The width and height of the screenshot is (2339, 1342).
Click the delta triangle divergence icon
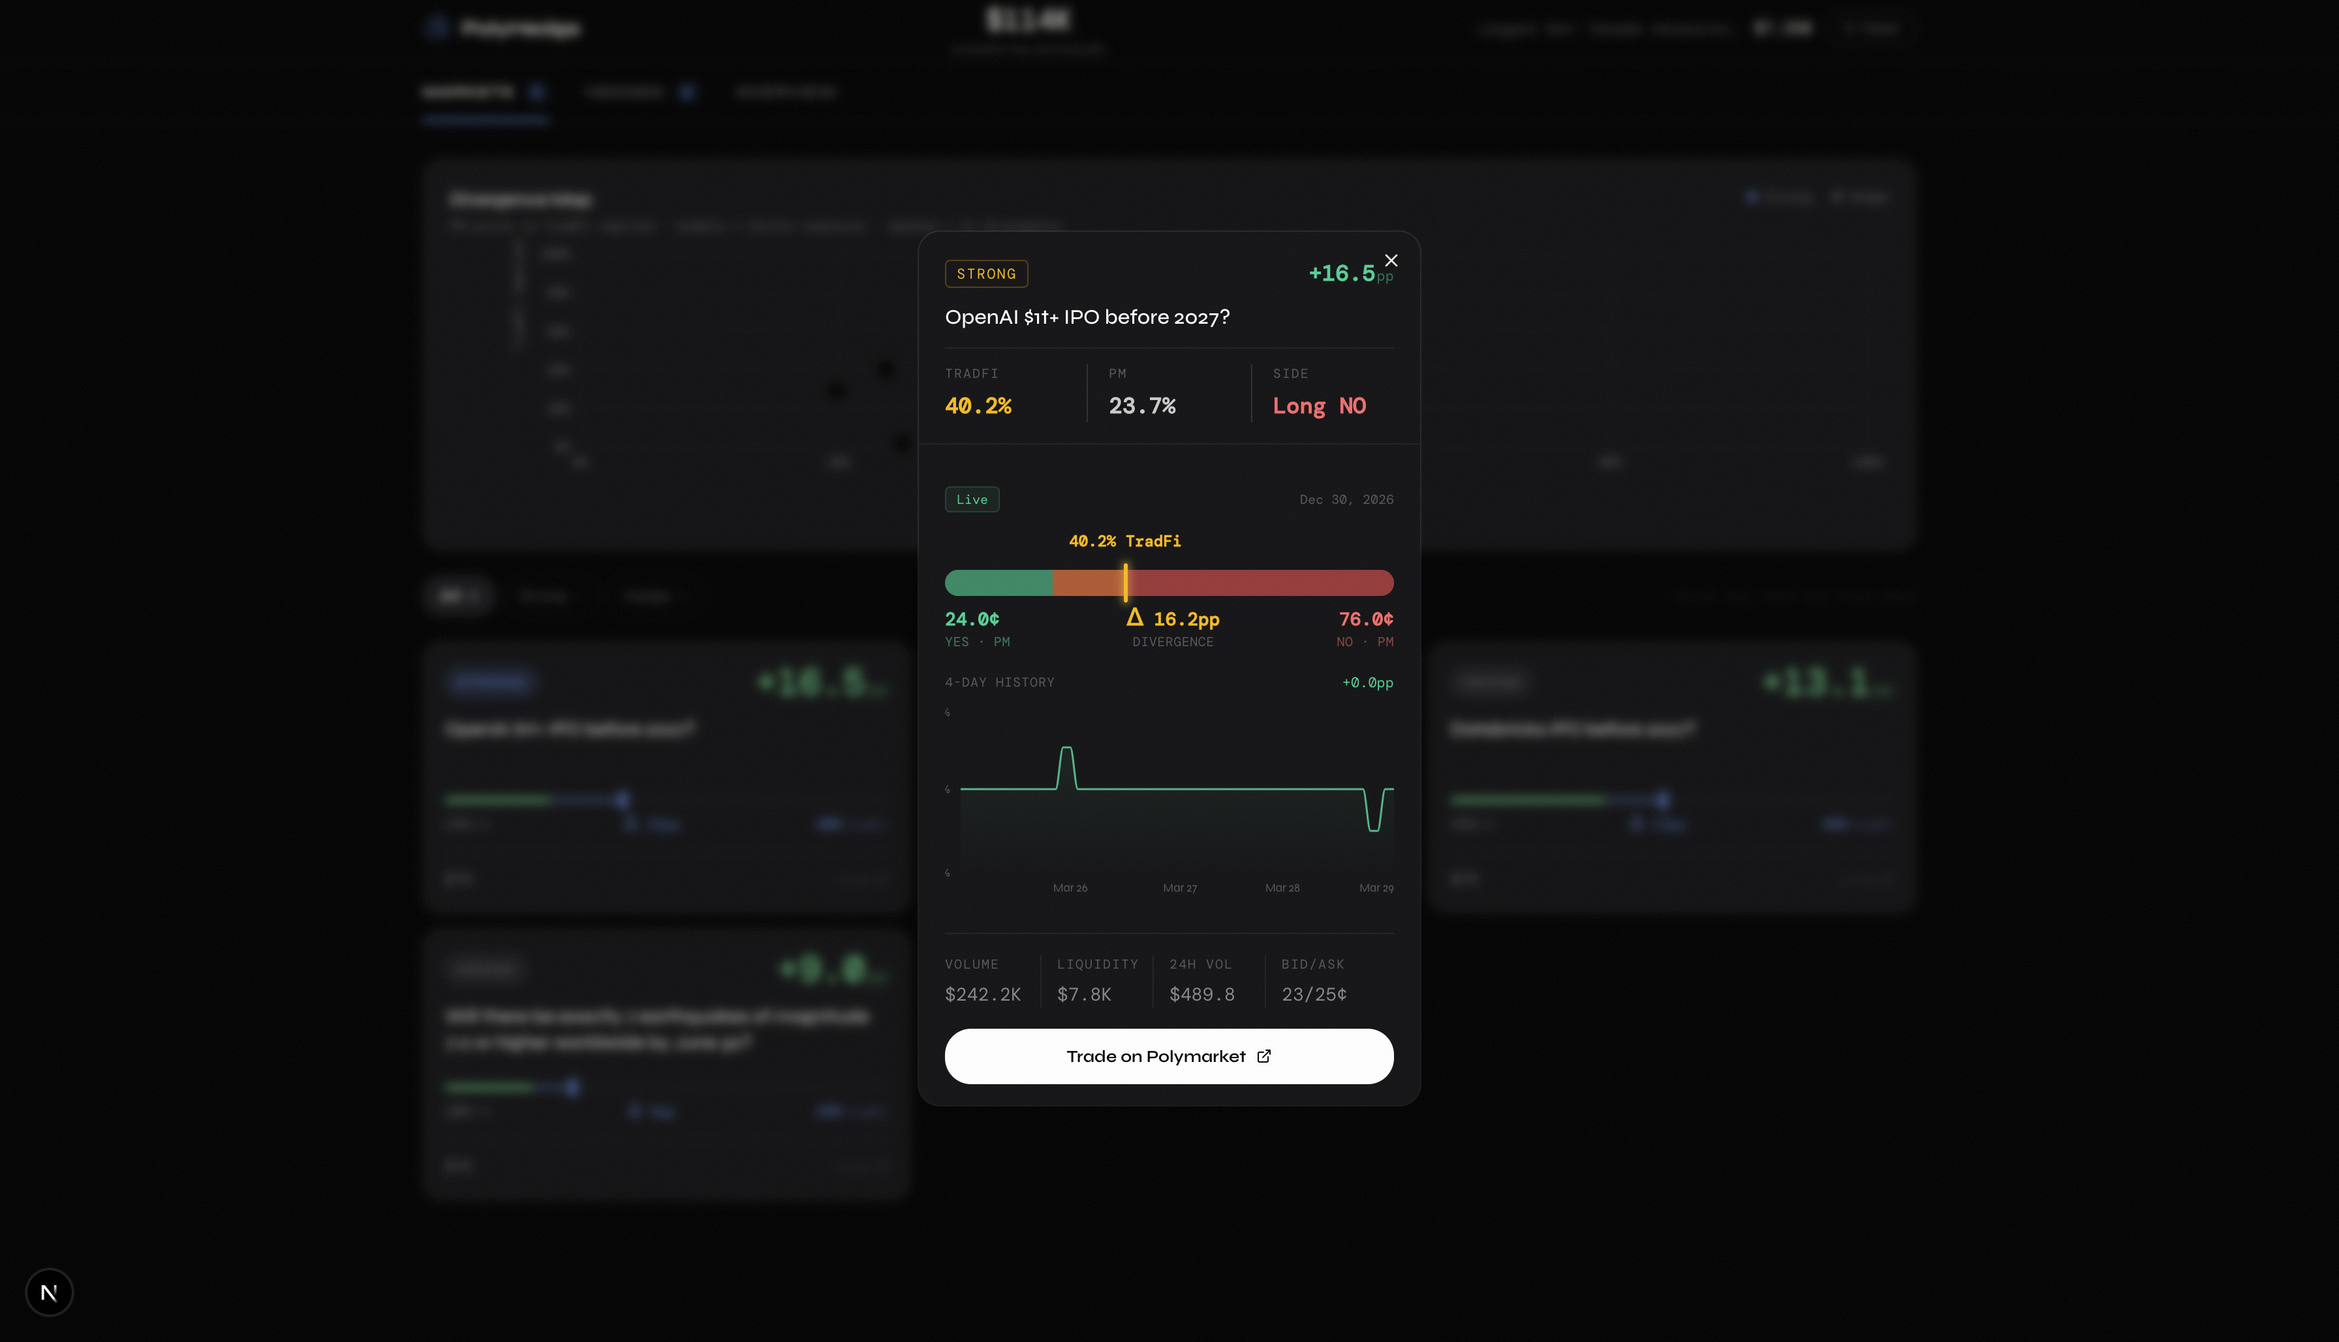(x=1134, y=617)
